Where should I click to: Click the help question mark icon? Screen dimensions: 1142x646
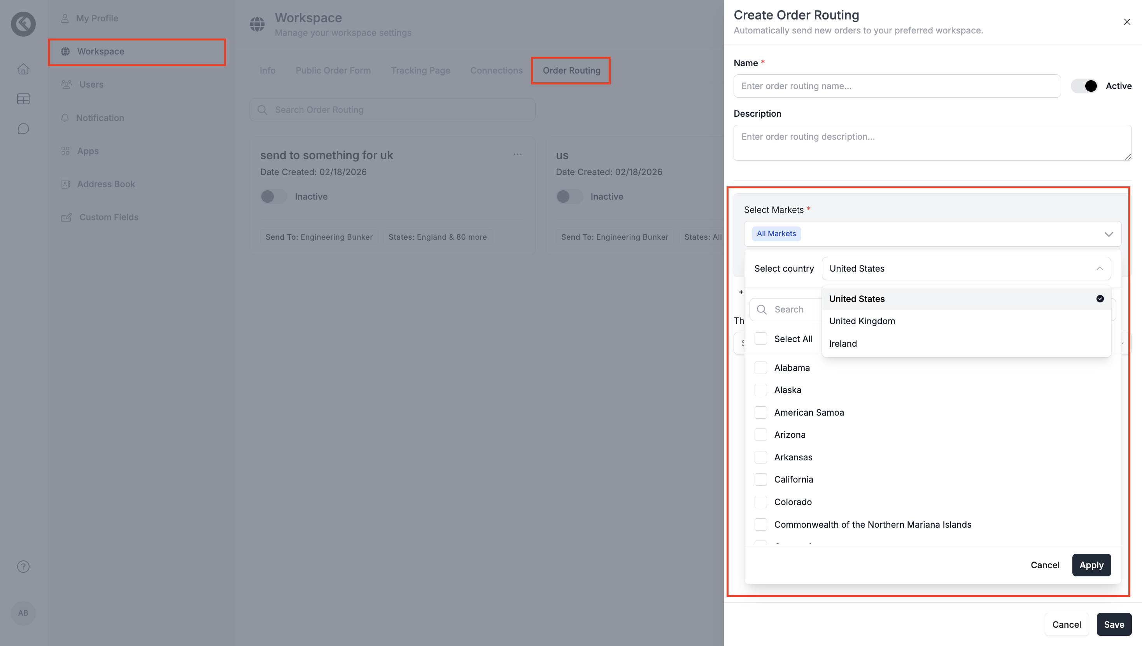pos(23,567)
